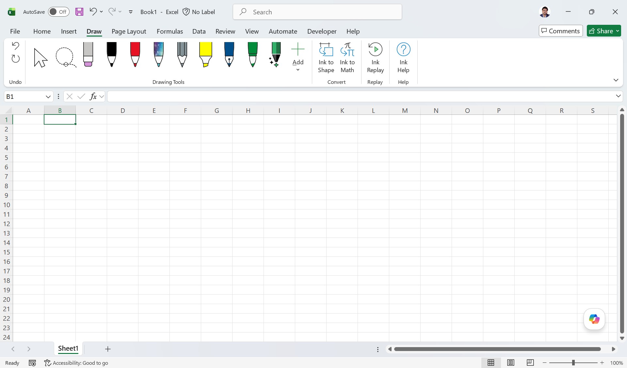Click the Redo arrow in Draw ribbon
Viewport: 627px width, 368px height.
tap(15, 59)
